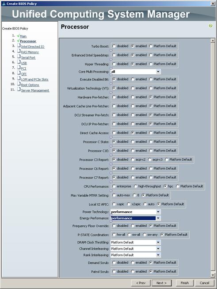Screen dimensions: 217x289
Task: Click the scrollbar down arrow in Processor panel
Action: click(213, 275)
